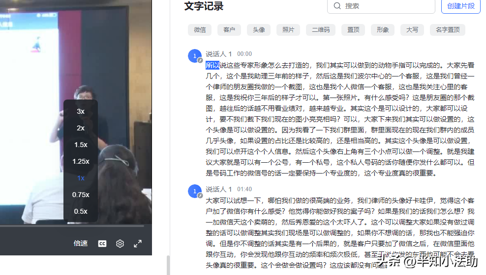Jump to the 01:40 timestamp

pyautogui.click(x=244, y=189)
